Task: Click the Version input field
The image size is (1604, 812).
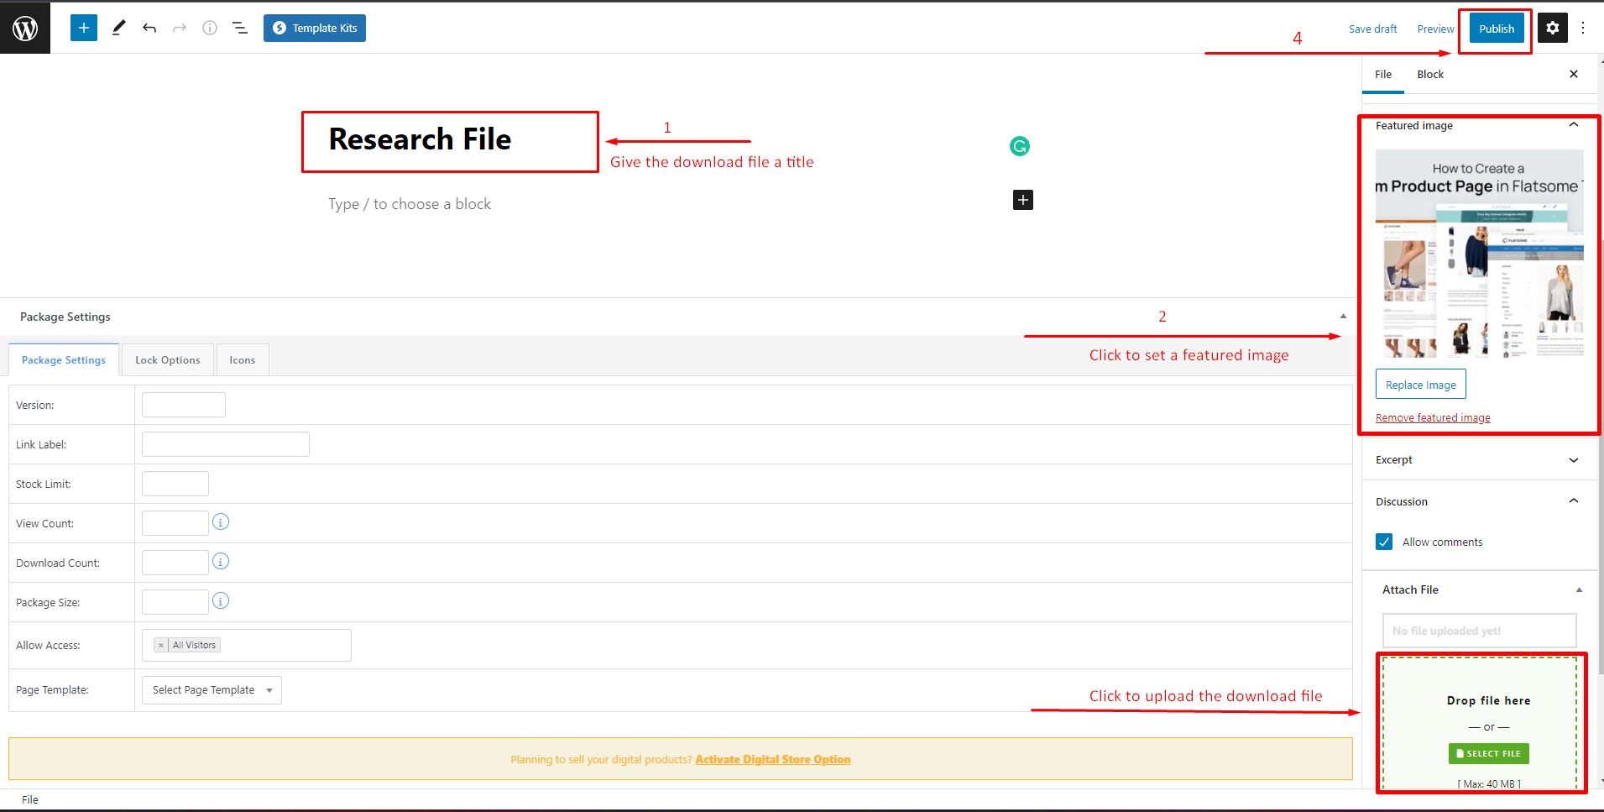Action: click(x=184, y=405)
